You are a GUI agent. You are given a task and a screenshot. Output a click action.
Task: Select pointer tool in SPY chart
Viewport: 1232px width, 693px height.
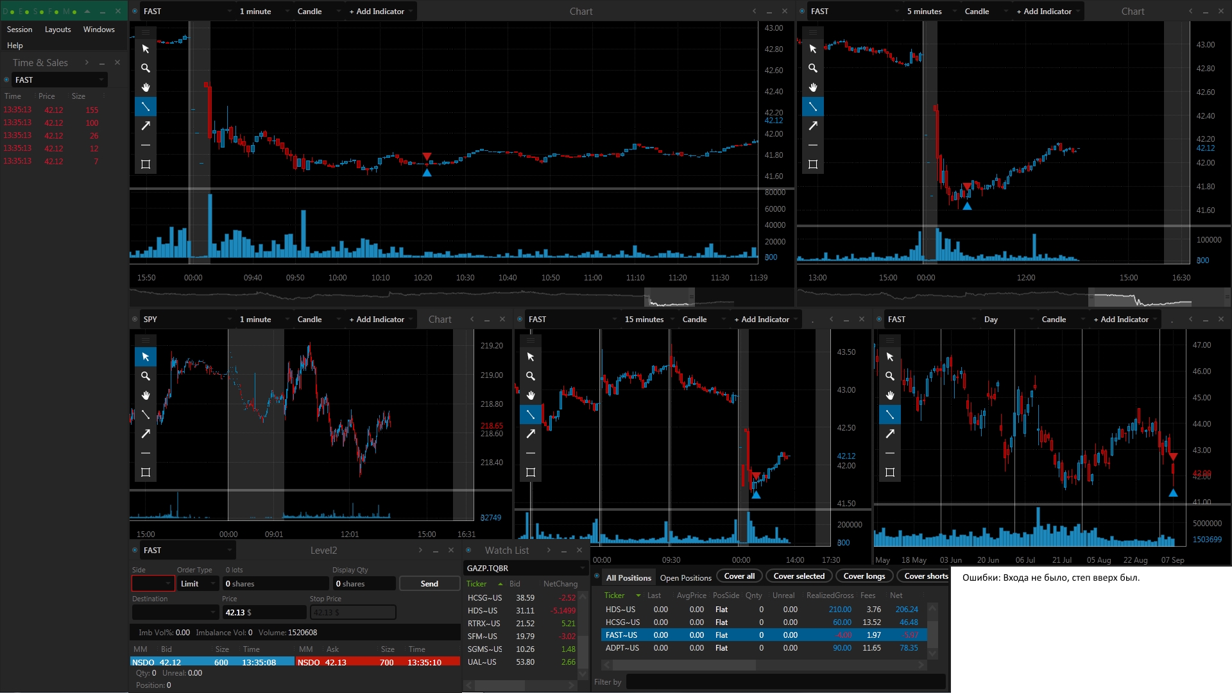pyautogui.click(x=146, y=357)
